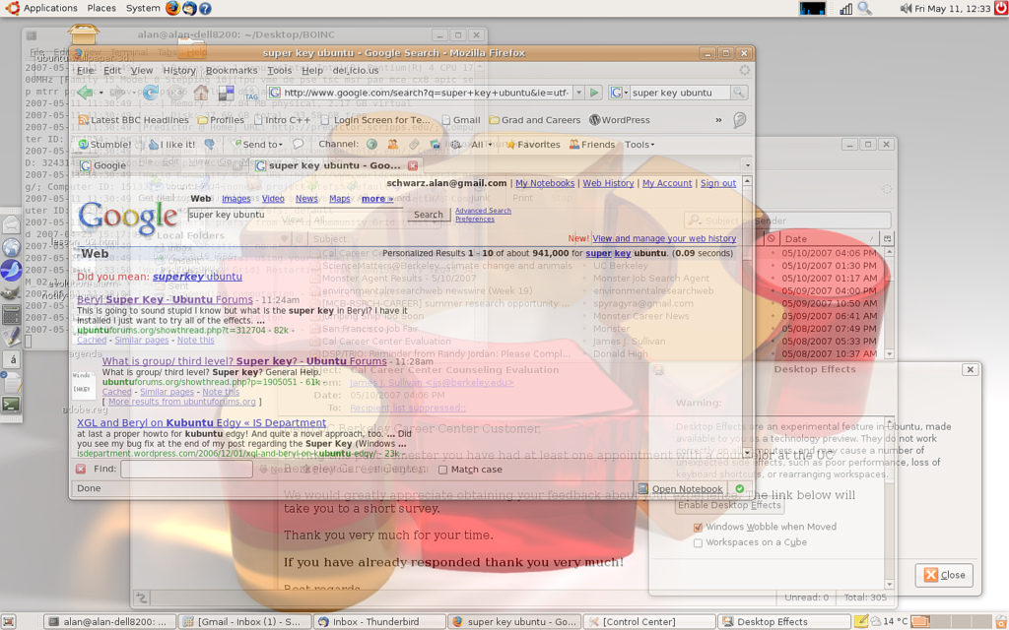Click the green check status bar icon
1009x630 pixels.
pyautogui.click(x=740, y=488)
